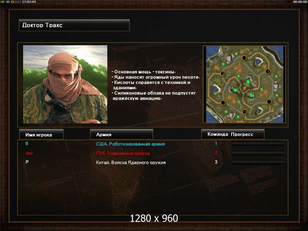
Task: Click the 00:00:00 timer at top right
Action: (300, 2)
